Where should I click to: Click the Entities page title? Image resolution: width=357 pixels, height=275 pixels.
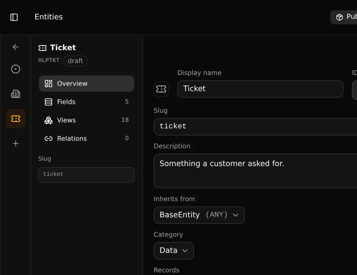49,17
